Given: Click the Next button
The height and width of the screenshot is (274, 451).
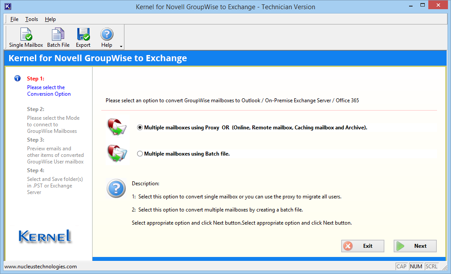Looking at the screenshot, I should tap(415, 246).
